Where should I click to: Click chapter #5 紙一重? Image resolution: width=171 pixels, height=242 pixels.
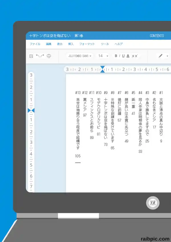[x=133, y=103]
